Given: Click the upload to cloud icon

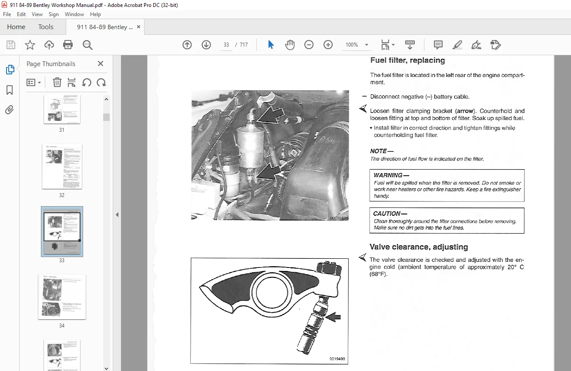Looking at the screenshot, I should point(49,45).
